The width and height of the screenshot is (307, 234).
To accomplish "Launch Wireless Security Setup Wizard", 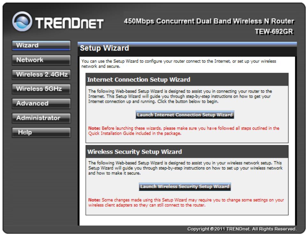I will tap(185, 186).
